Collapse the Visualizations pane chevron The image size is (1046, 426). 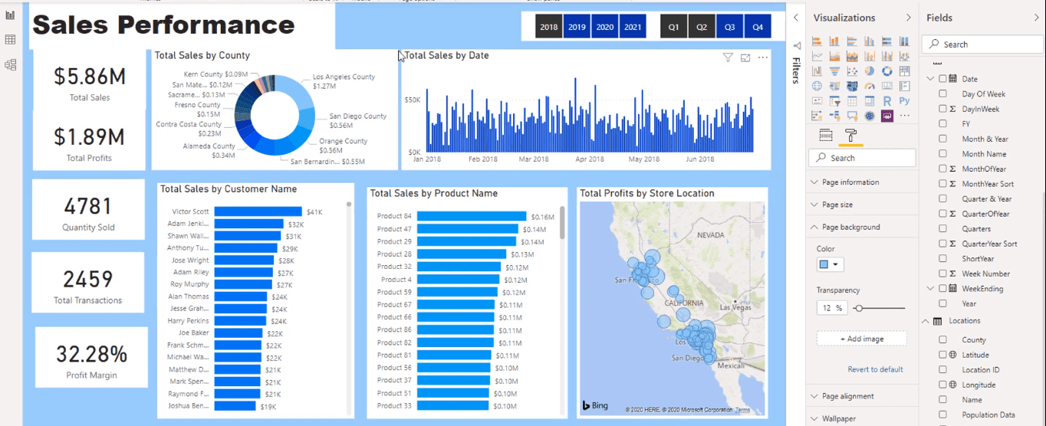pos(908,17)
